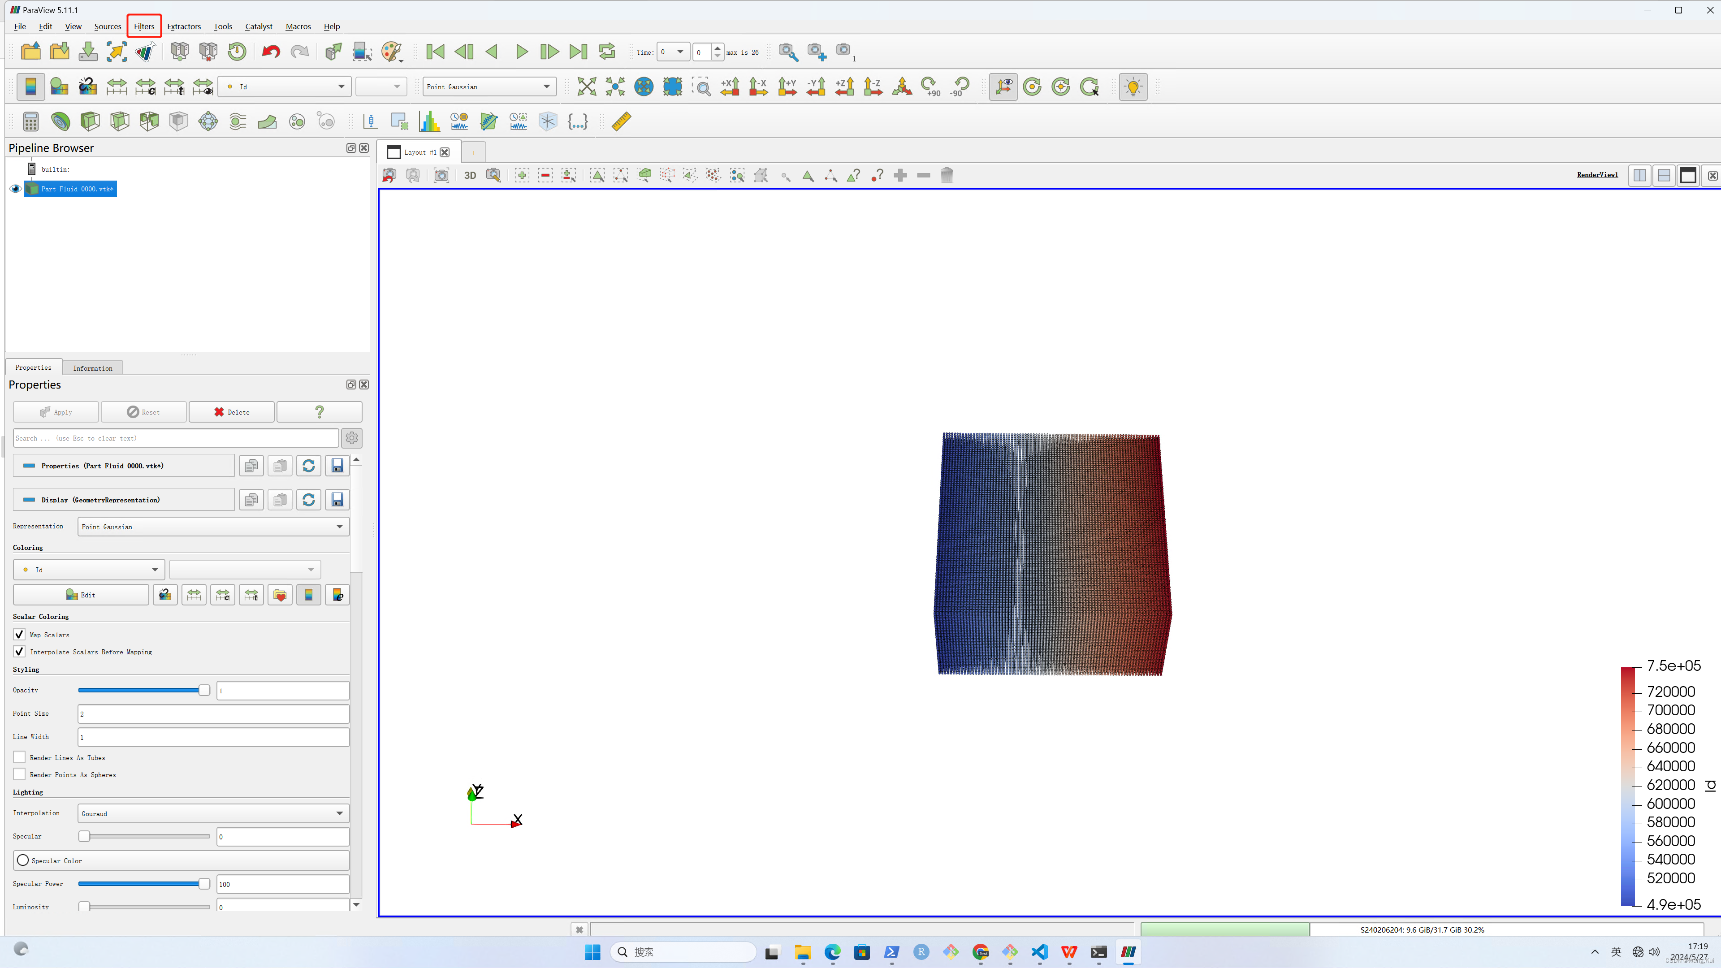This screenshot has width=1721, height=968.
Task: Edit the color map via the Edit button
Action: 82,594
